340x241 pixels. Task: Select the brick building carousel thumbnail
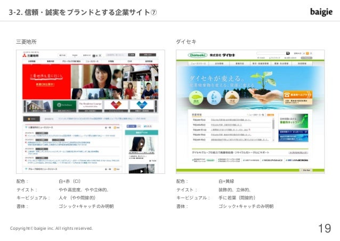[x=38, y=106]
